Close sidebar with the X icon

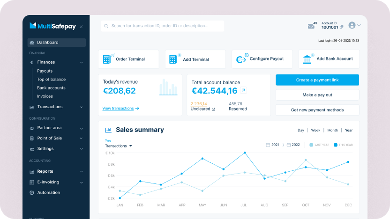point(81,27)
